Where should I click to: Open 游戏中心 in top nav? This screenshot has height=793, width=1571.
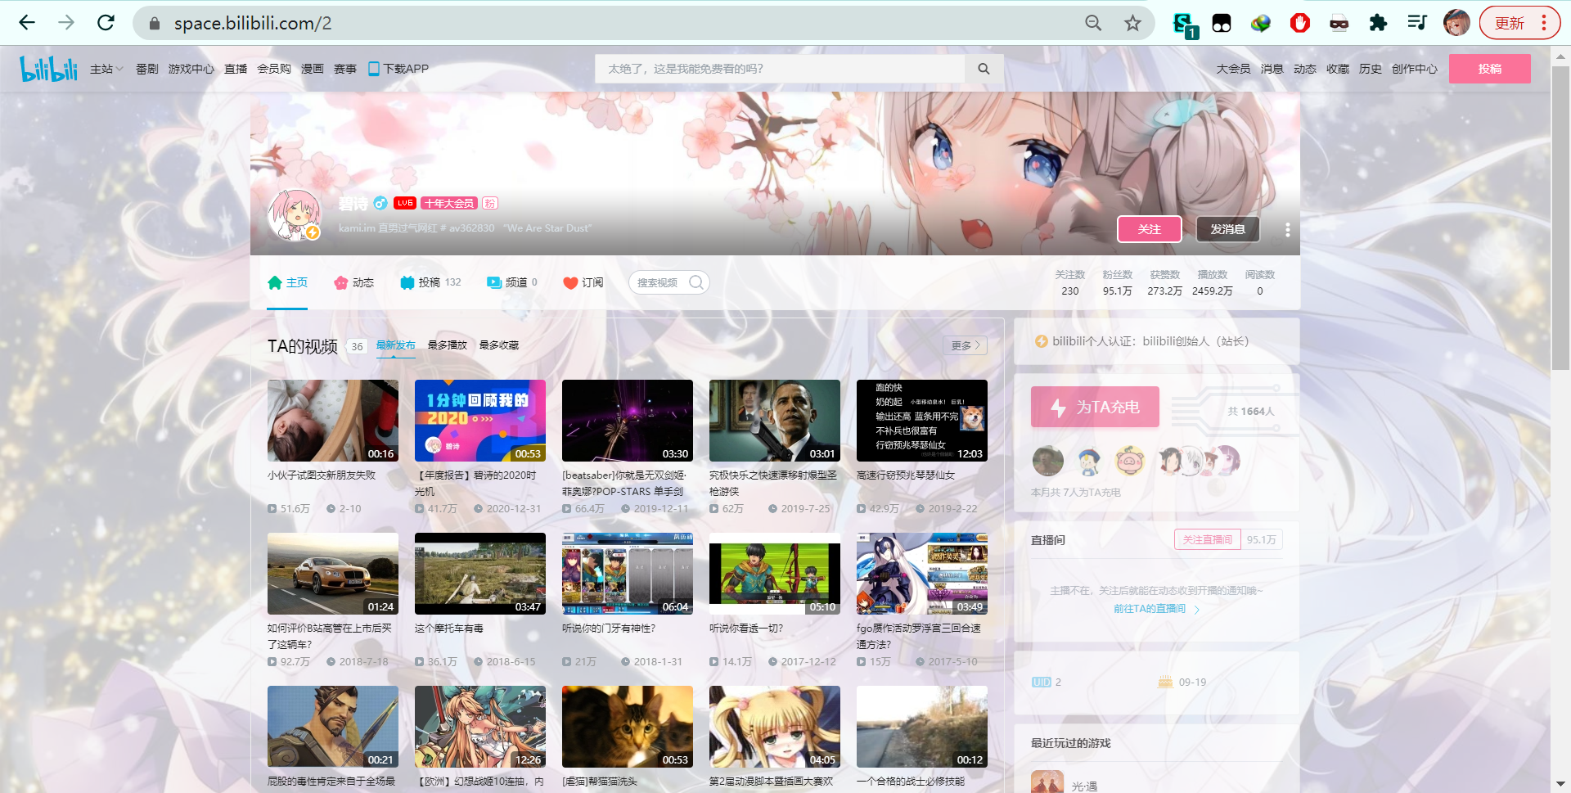[191, 69]
